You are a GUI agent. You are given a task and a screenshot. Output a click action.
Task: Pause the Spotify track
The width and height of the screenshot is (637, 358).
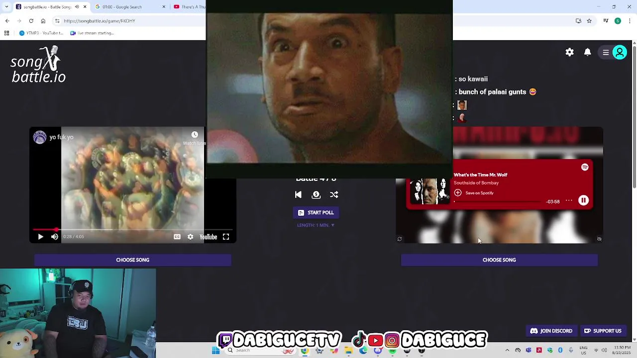click(x=583, y=200)
